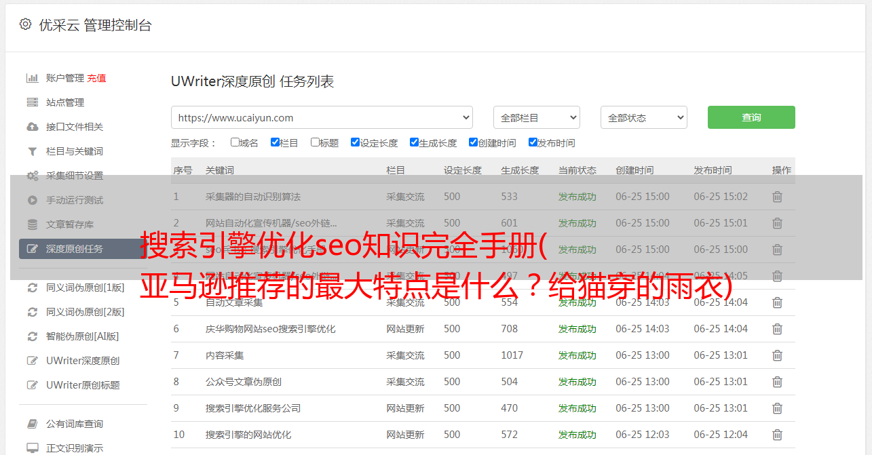Click the monitor icon for 正文识别演示

(32, 448)
